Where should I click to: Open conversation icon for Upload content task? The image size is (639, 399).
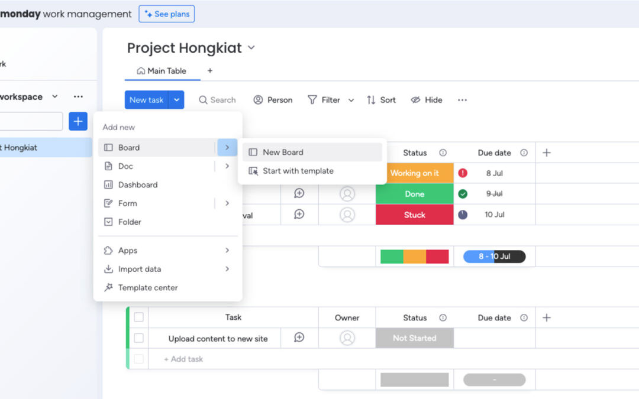pos(299,338)
